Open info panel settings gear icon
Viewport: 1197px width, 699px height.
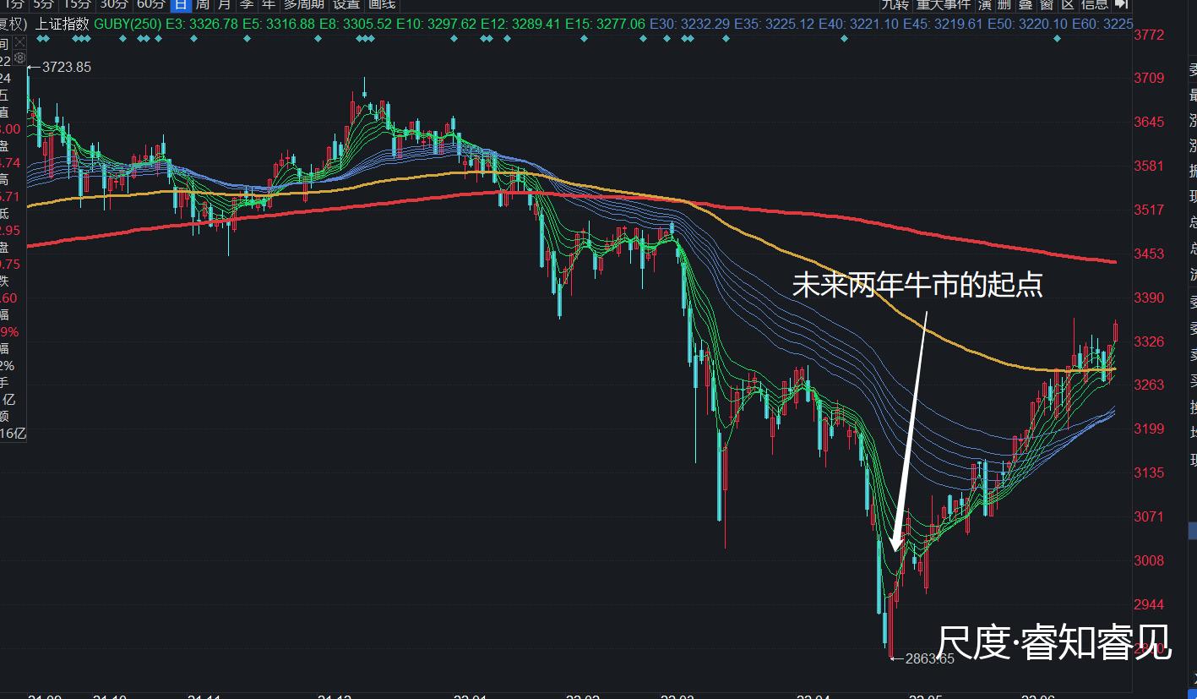coord(20,57)
